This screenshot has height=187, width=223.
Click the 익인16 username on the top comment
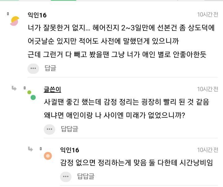click(x=37, y=15)
